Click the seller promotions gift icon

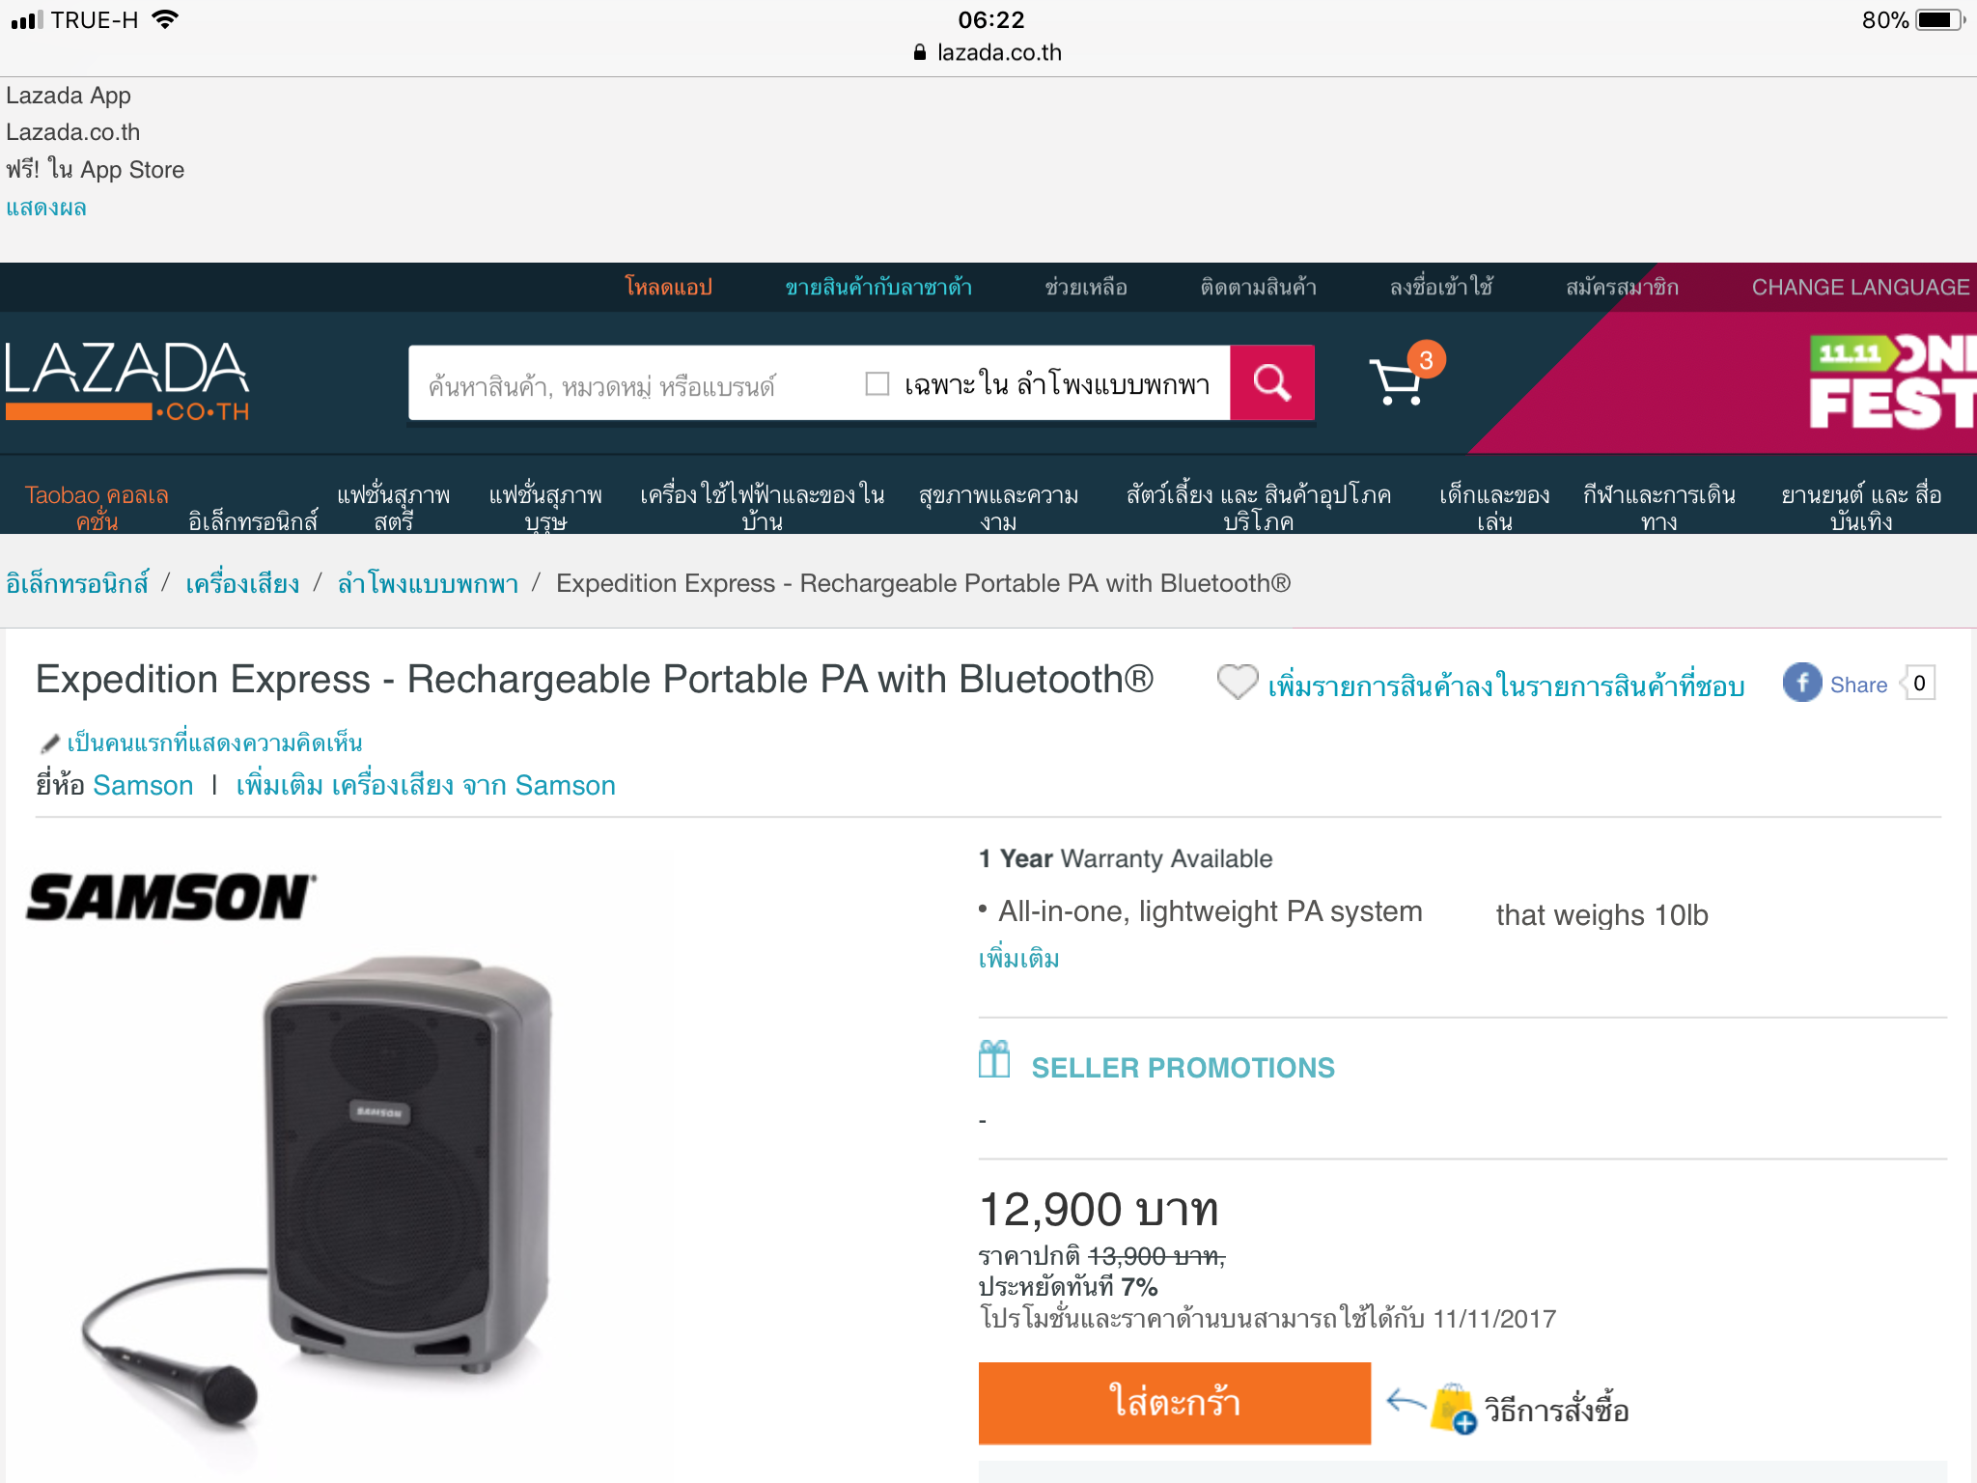click(994, 1060)
